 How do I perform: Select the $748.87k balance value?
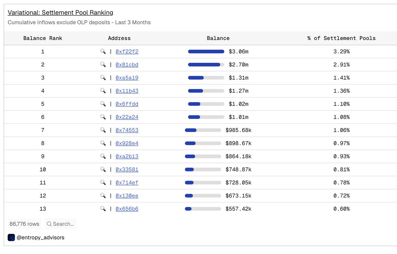(239, 169)
